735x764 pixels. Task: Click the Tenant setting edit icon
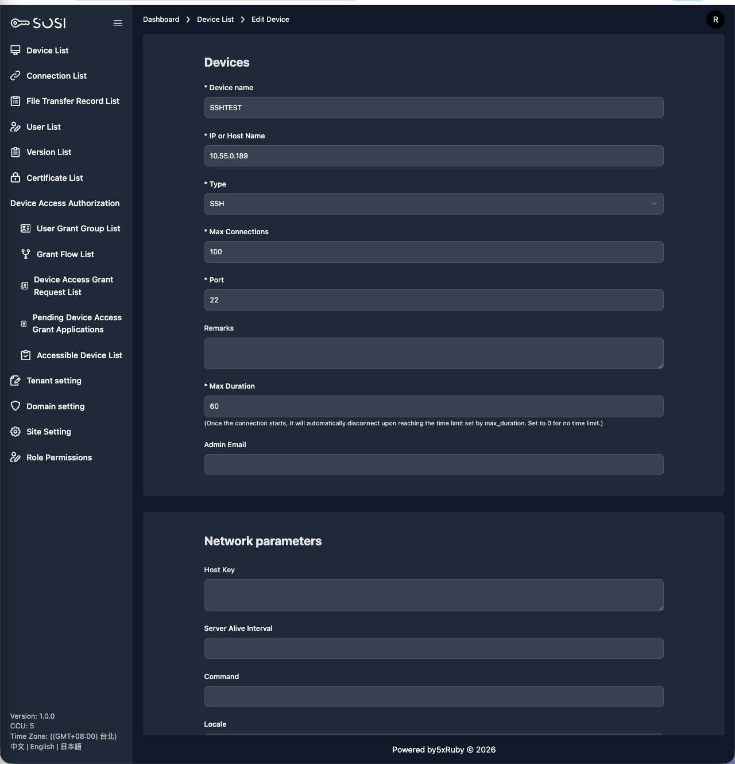(16, 381)
